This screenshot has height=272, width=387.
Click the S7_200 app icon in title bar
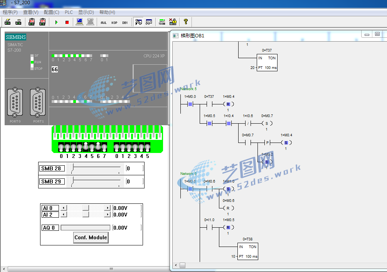pyautogui.click(x=3, y=3)
